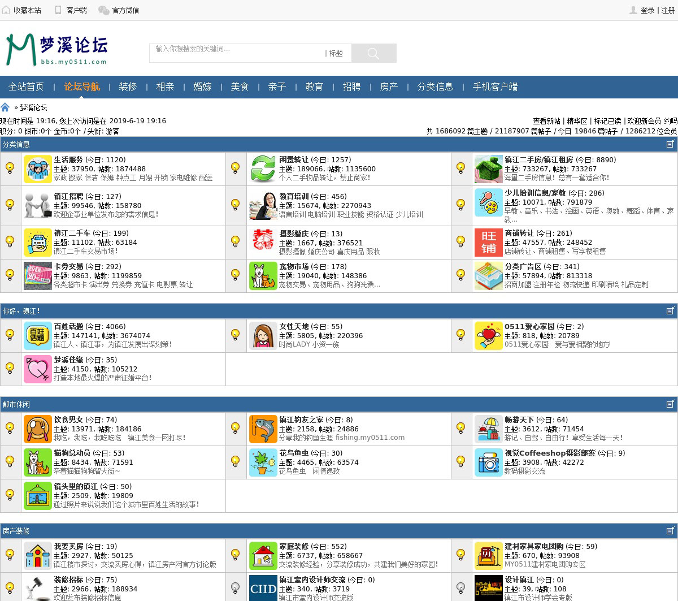The width and height of the screenshot is (678, 601).
Task: Collapse the 分类信息 section
Action: tap(670, 144)
